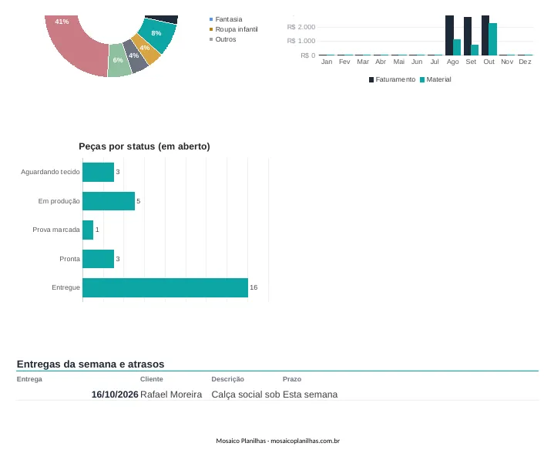
Task: Click the Outros legend marker
Action: click(x=211, y=39)
